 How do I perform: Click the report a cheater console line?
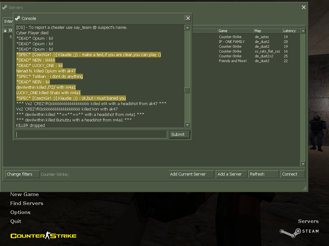coord(72,28)
